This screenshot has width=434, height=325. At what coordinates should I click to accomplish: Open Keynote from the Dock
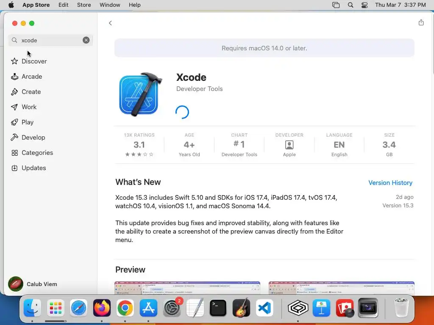[321, 308]
